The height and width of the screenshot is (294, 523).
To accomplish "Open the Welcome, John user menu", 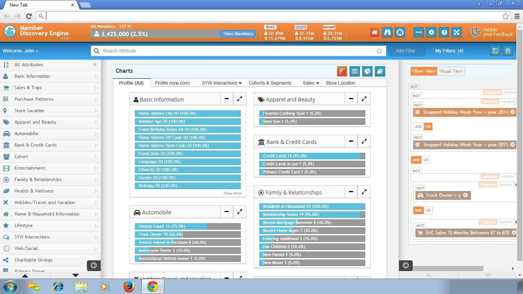I will (x=21, y=51).
